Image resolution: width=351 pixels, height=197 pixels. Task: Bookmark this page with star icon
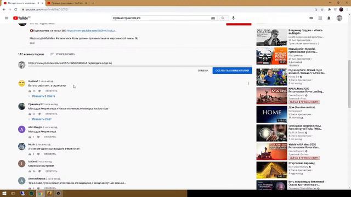coord(322,9)
